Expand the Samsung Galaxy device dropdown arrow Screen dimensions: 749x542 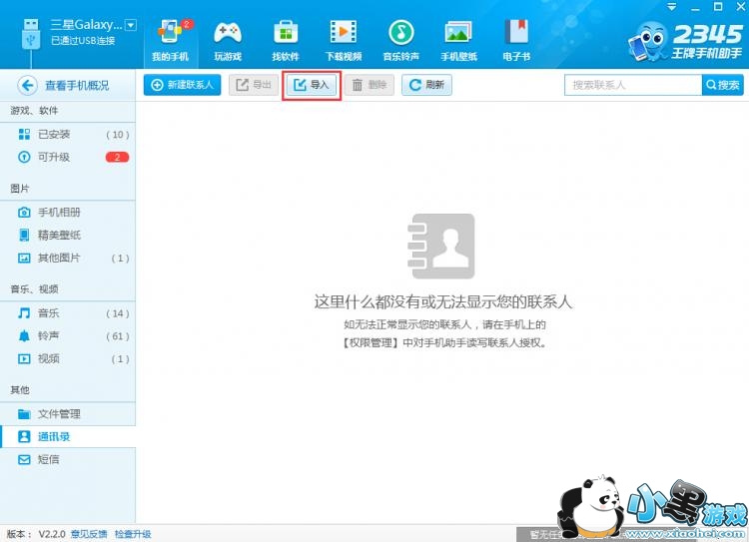[130, 24]
